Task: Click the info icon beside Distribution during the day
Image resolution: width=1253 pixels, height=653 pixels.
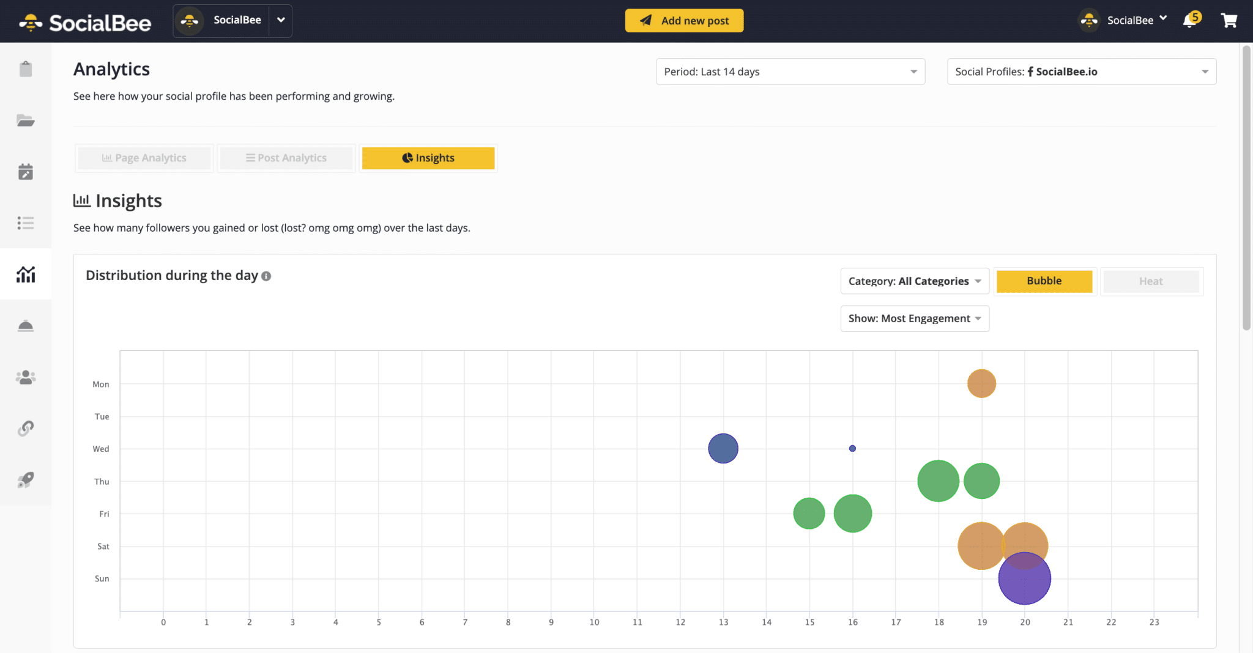Action: tap(266, 276)
